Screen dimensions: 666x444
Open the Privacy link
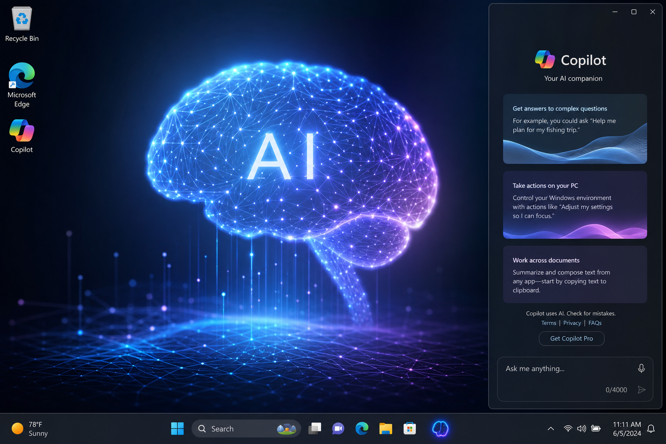click(x=572, y=323)
